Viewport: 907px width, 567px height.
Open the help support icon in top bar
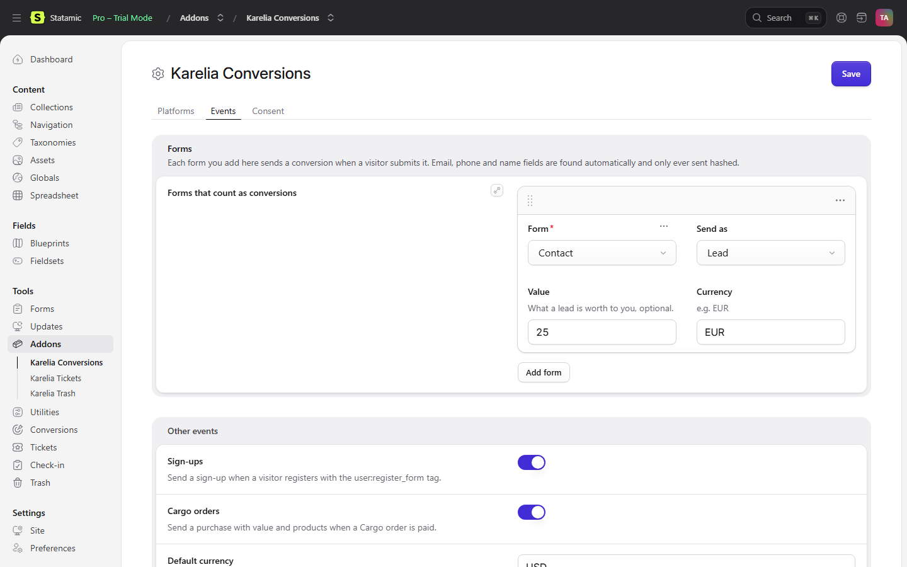click(x=841, y=18)
